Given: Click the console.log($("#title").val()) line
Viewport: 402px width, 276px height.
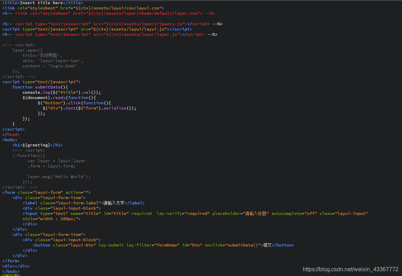Looking at the screenshot, I should coord(62,92).
